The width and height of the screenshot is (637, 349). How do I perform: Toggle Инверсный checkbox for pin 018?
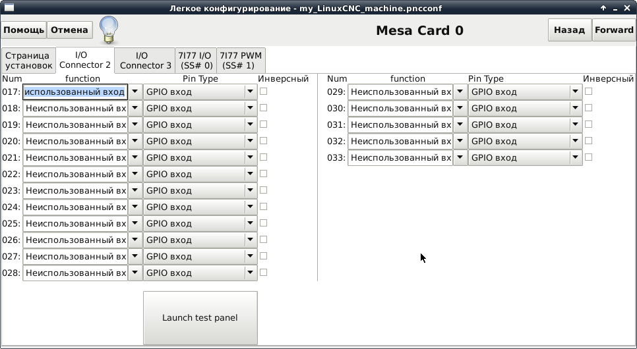point(263,107)
